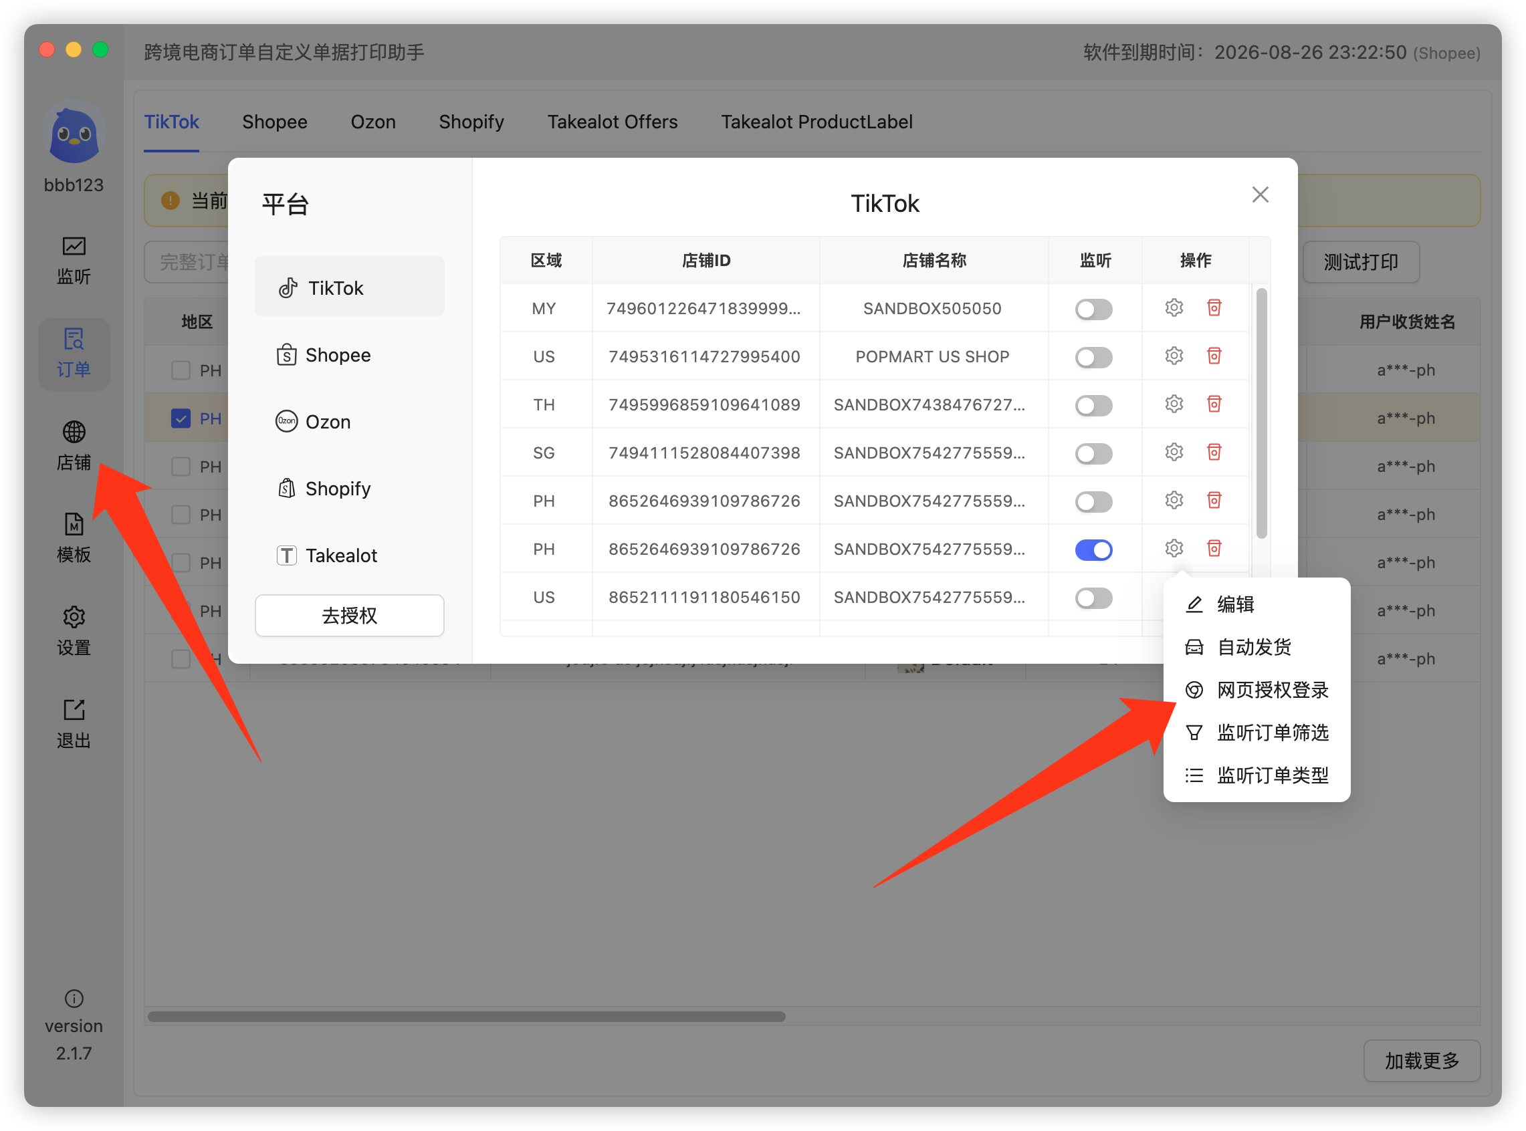This screenshot has height=1131, width=1526.
Task: Open settings gear for MY SANDBOX505050 store
Action: 1174,308
